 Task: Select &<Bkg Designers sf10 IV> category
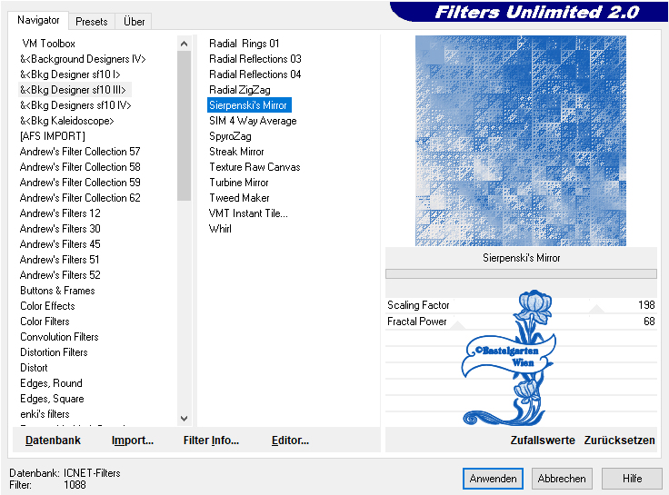tap(75, 104)
